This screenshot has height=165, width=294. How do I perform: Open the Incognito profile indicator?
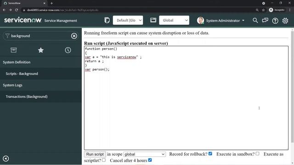click(277, 10)
